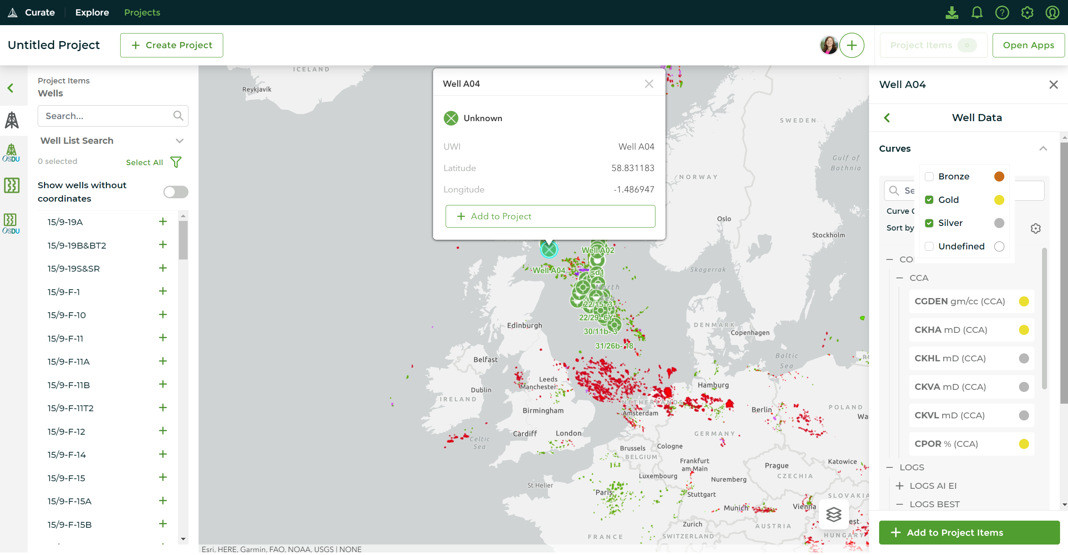1068x555 pixels.
Task: Click the download icon in top bar
Action: click(952, 13)
